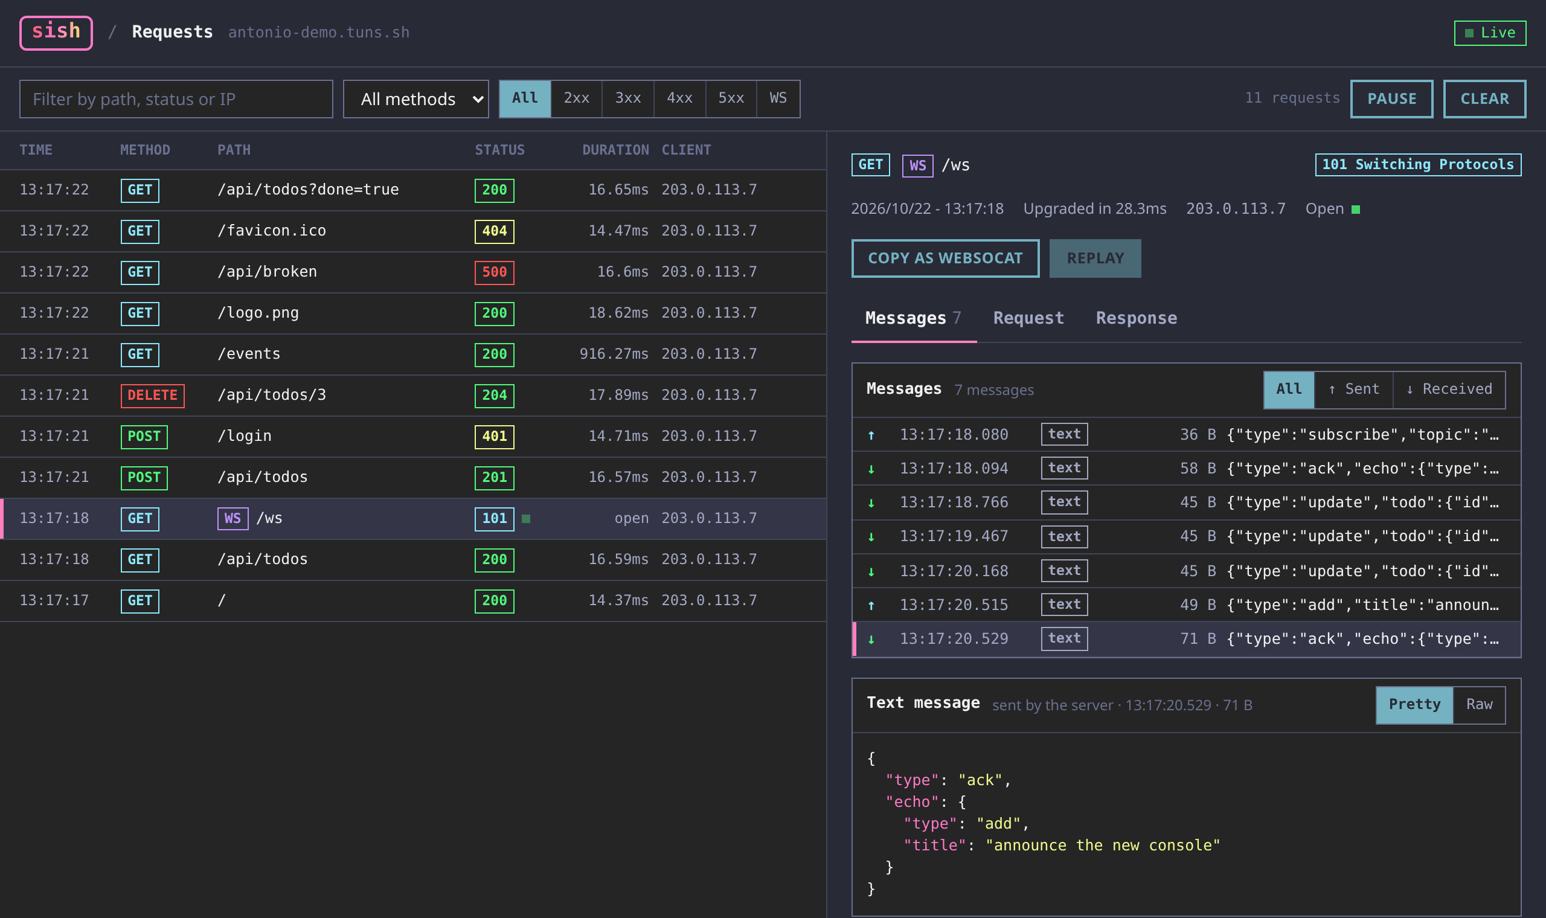The image size is (1546, 918).
Task: Click the 500 status badge for /api/broken
Action: pyautogui.click(x=494, y=272)
